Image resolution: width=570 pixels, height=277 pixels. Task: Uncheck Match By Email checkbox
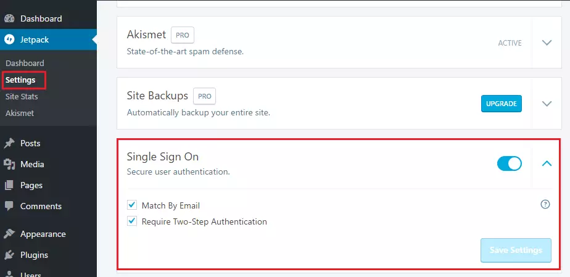tap(131, 205)
